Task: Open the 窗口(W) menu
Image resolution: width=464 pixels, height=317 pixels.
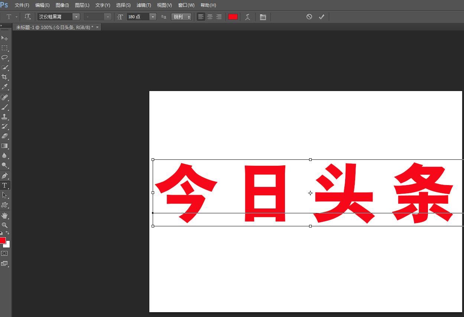Action: pyautogui.click(x=186, y=5)
